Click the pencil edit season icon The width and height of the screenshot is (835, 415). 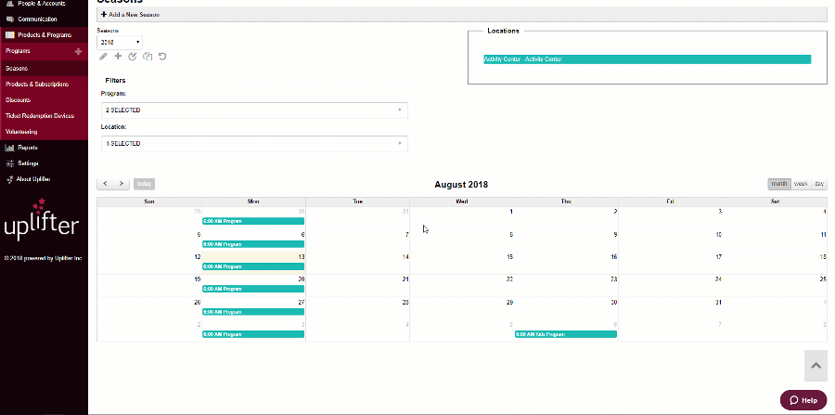[x=103, y=57]
